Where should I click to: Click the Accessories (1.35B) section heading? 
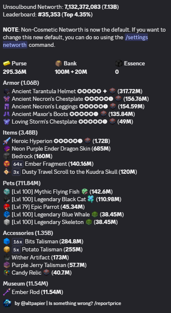28,233
